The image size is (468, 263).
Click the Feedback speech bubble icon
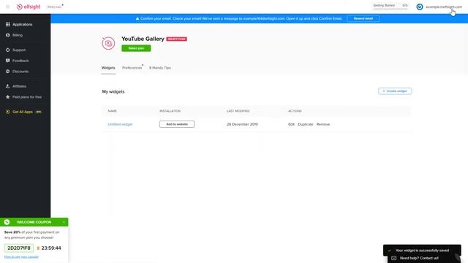pos(8,61)
